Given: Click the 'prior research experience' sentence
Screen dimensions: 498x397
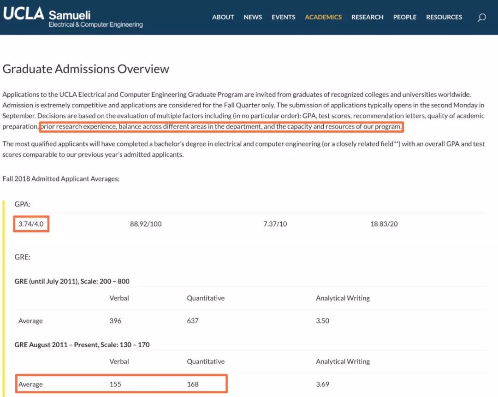Looking at the screenshot, I should 221,126.
